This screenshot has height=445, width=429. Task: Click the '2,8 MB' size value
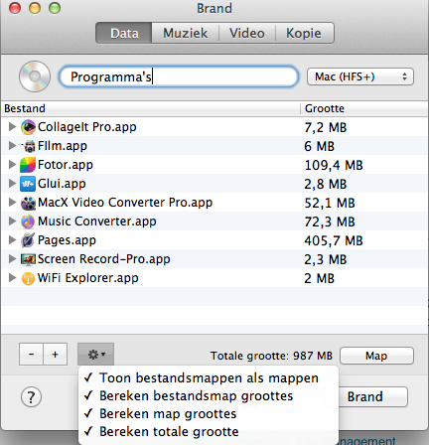326,184
